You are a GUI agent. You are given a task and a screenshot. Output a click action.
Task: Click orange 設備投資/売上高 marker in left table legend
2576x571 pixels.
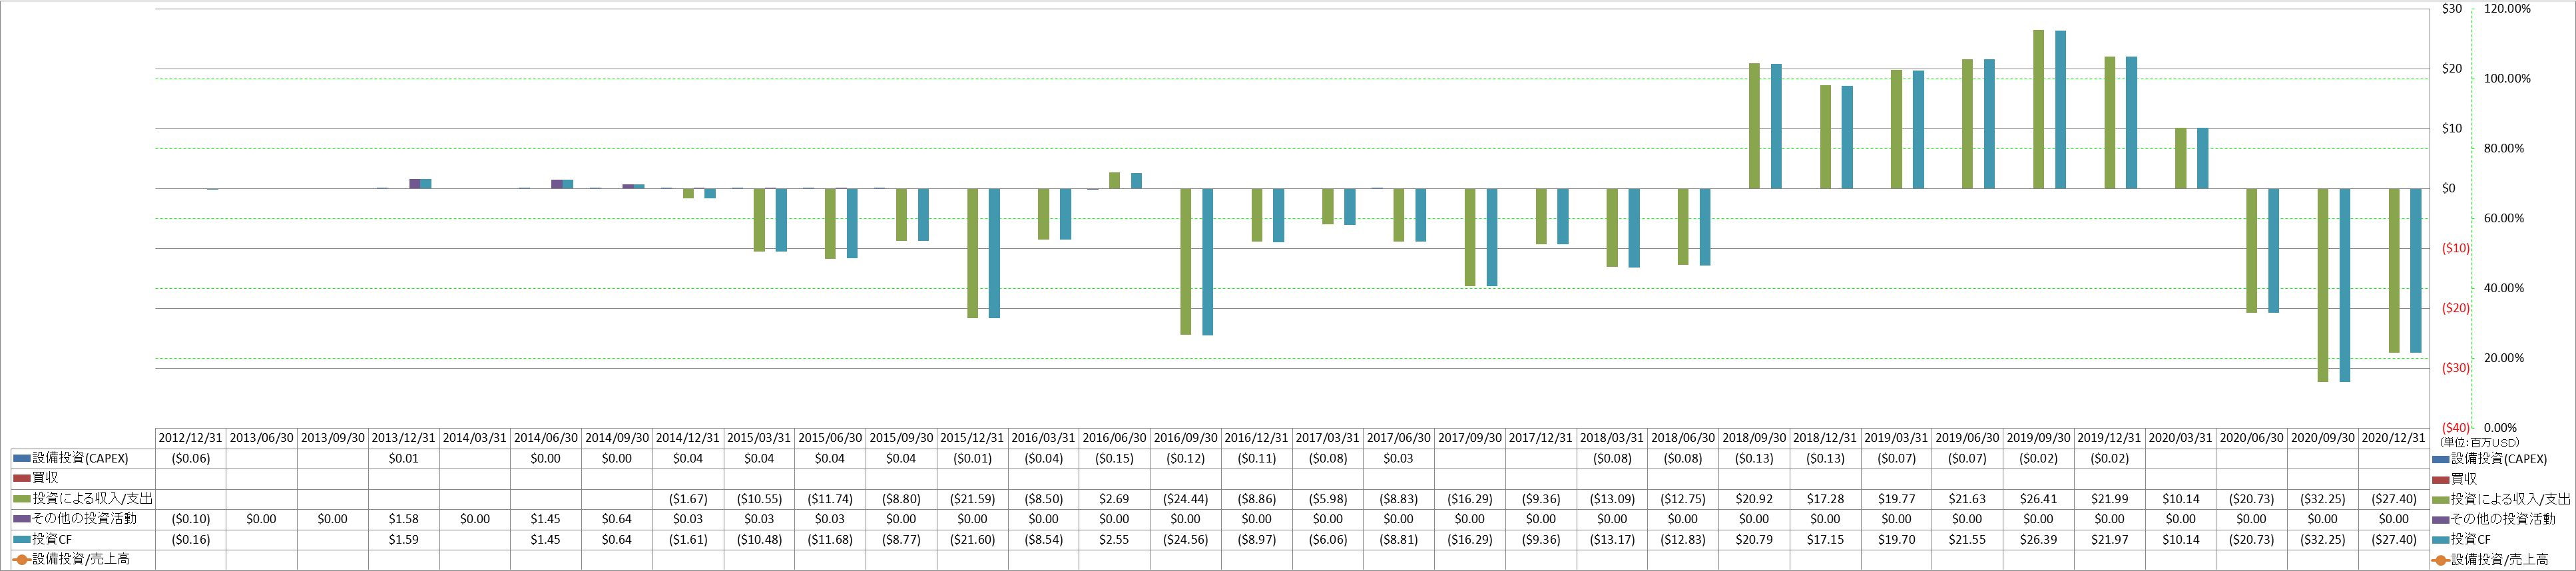pos(22,560)
